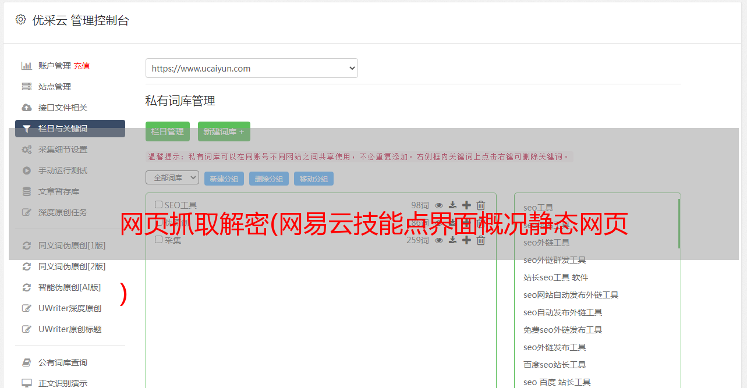
Task: Click the plus icon in the SEO工具 row
Action: 466,205
